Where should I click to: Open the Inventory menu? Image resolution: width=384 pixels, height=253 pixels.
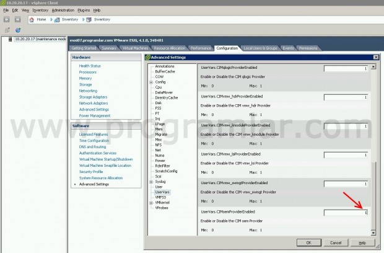click(40, 11)
